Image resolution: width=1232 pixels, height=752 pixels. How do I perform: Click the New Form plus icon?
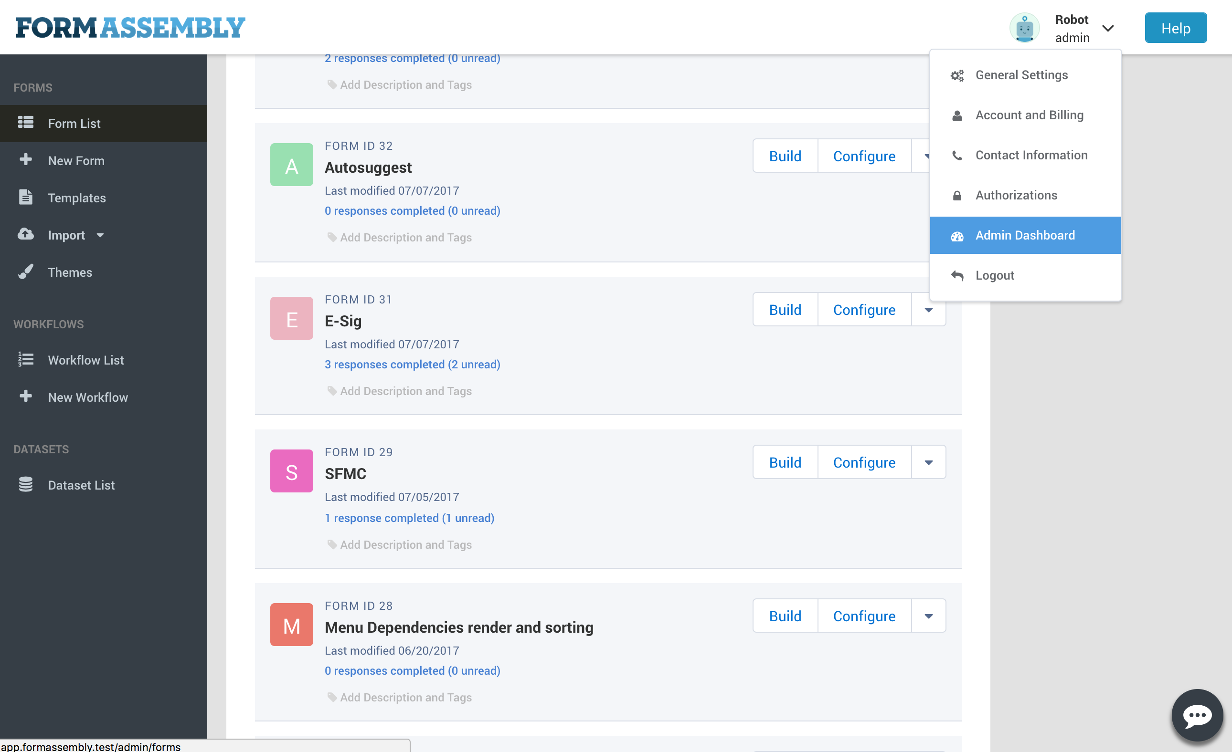(25, 160)
